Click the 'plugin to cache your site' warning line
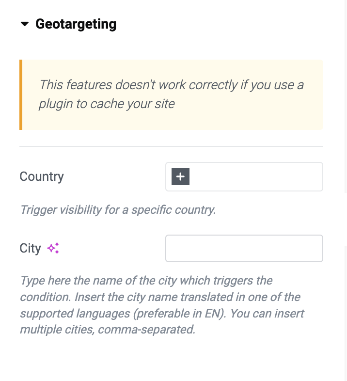This screenshot has width=347, height=381. pyautogui.click(x=107, y=104)
